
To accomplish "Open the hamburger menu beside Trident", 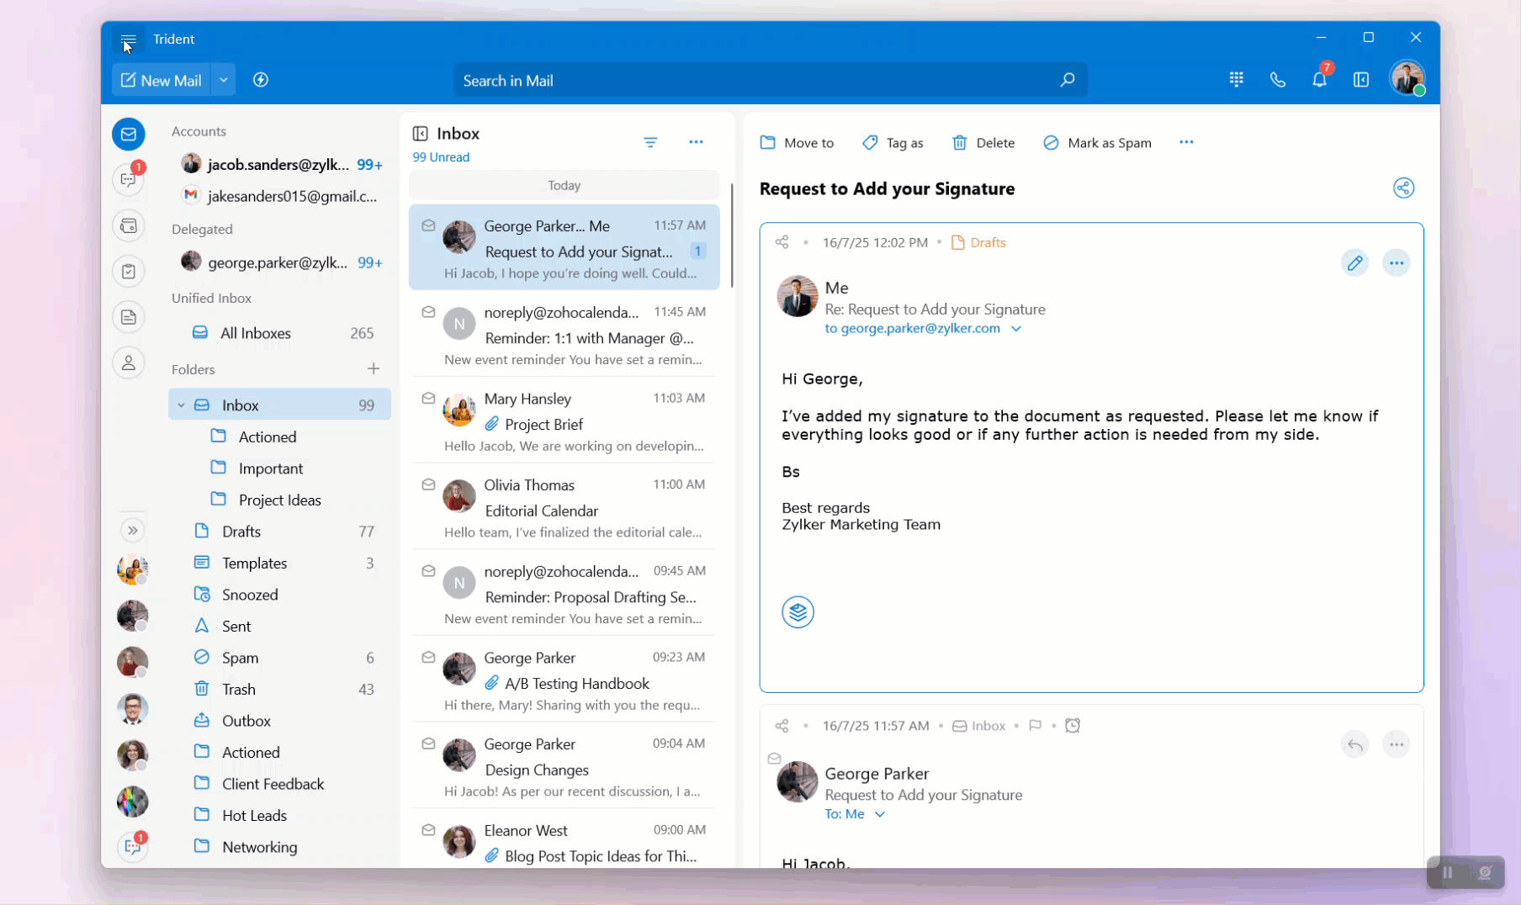I will tap(128, 40).
